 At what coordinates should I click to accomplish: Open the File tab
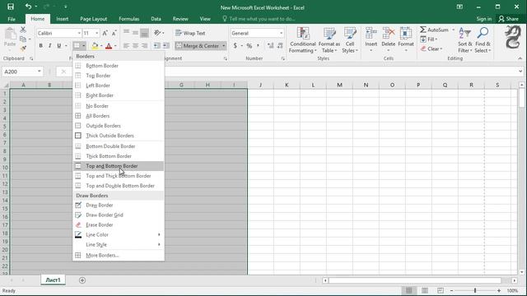12,19
